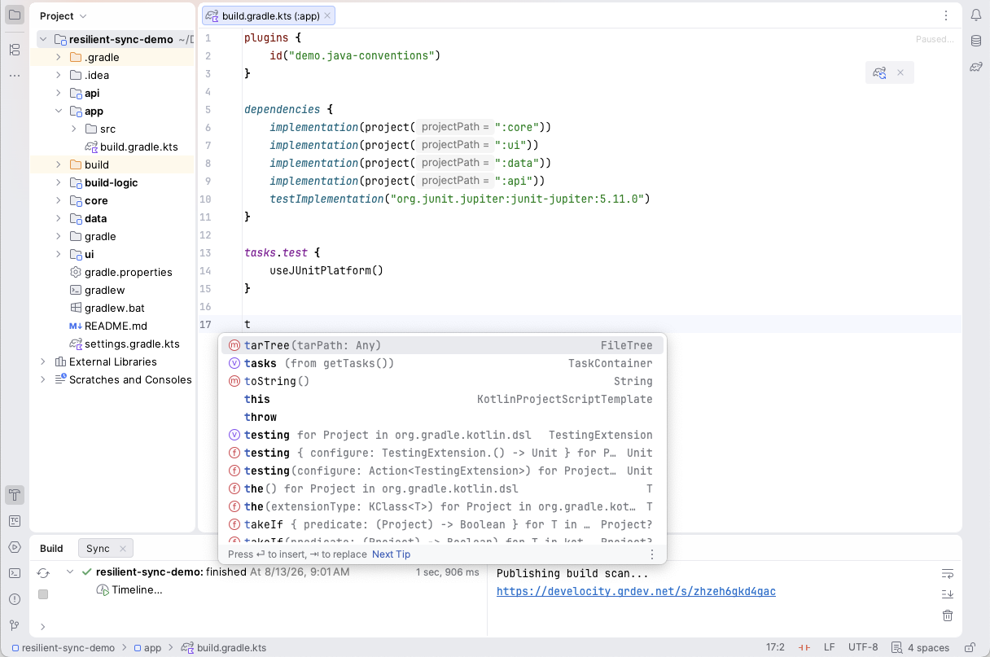Viewport: 990px width, 657px height.
Task: Collapse the app module
Action: tap(59, 111)
